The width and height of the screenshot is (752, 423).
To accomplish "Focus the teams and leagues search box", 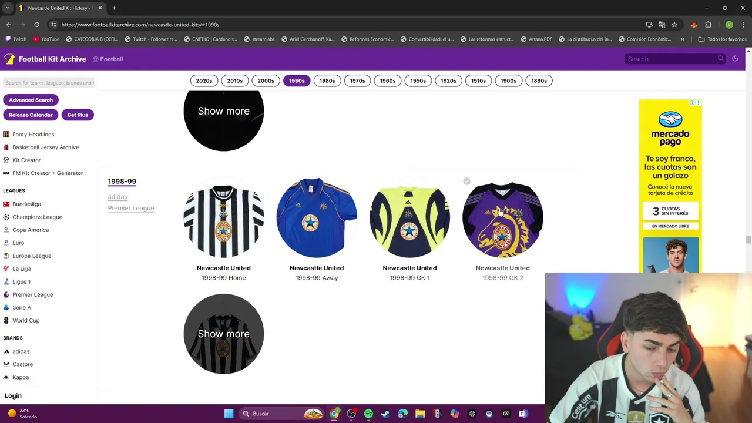I will click(x=49, y=83).
